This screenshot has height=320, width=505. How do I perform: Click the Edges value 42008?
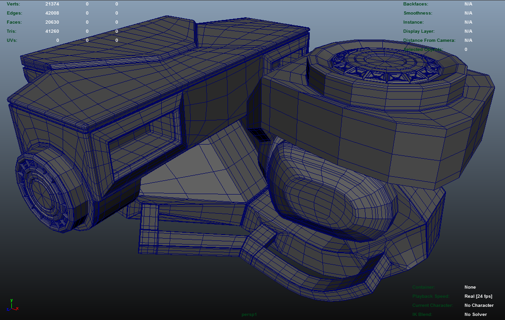click(x=52, y=13)
